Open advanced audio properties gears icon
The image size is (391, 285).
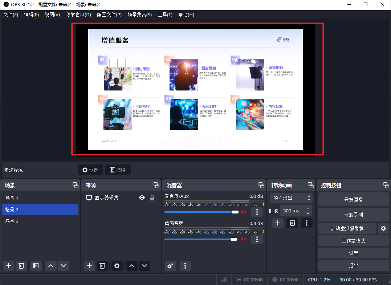click(170, 266)
